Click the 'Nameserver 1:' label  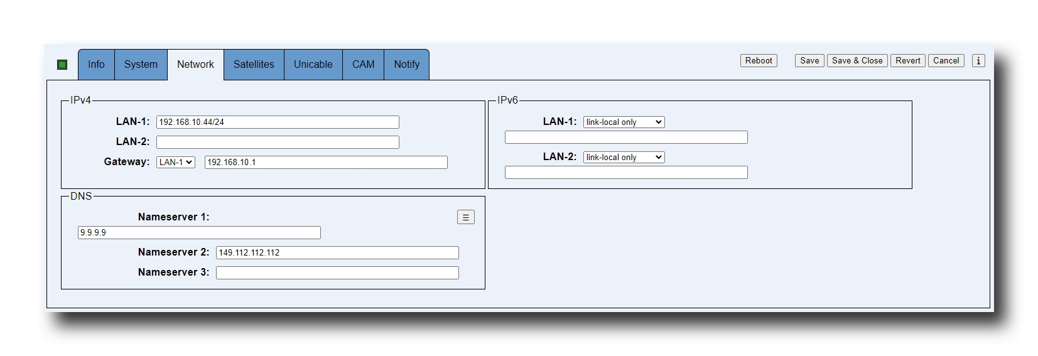coord(173,217)
